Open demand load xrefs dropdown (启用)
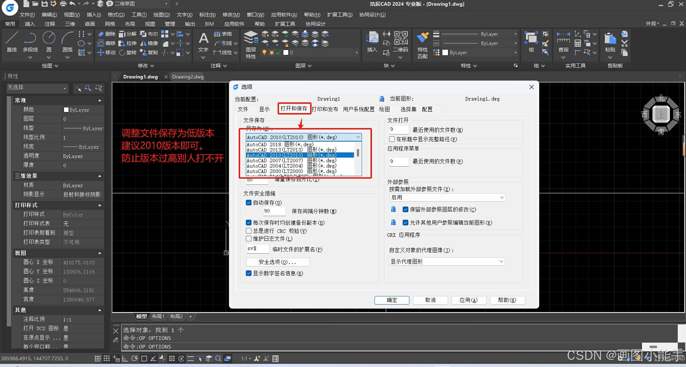 click(x=447, y=197)
